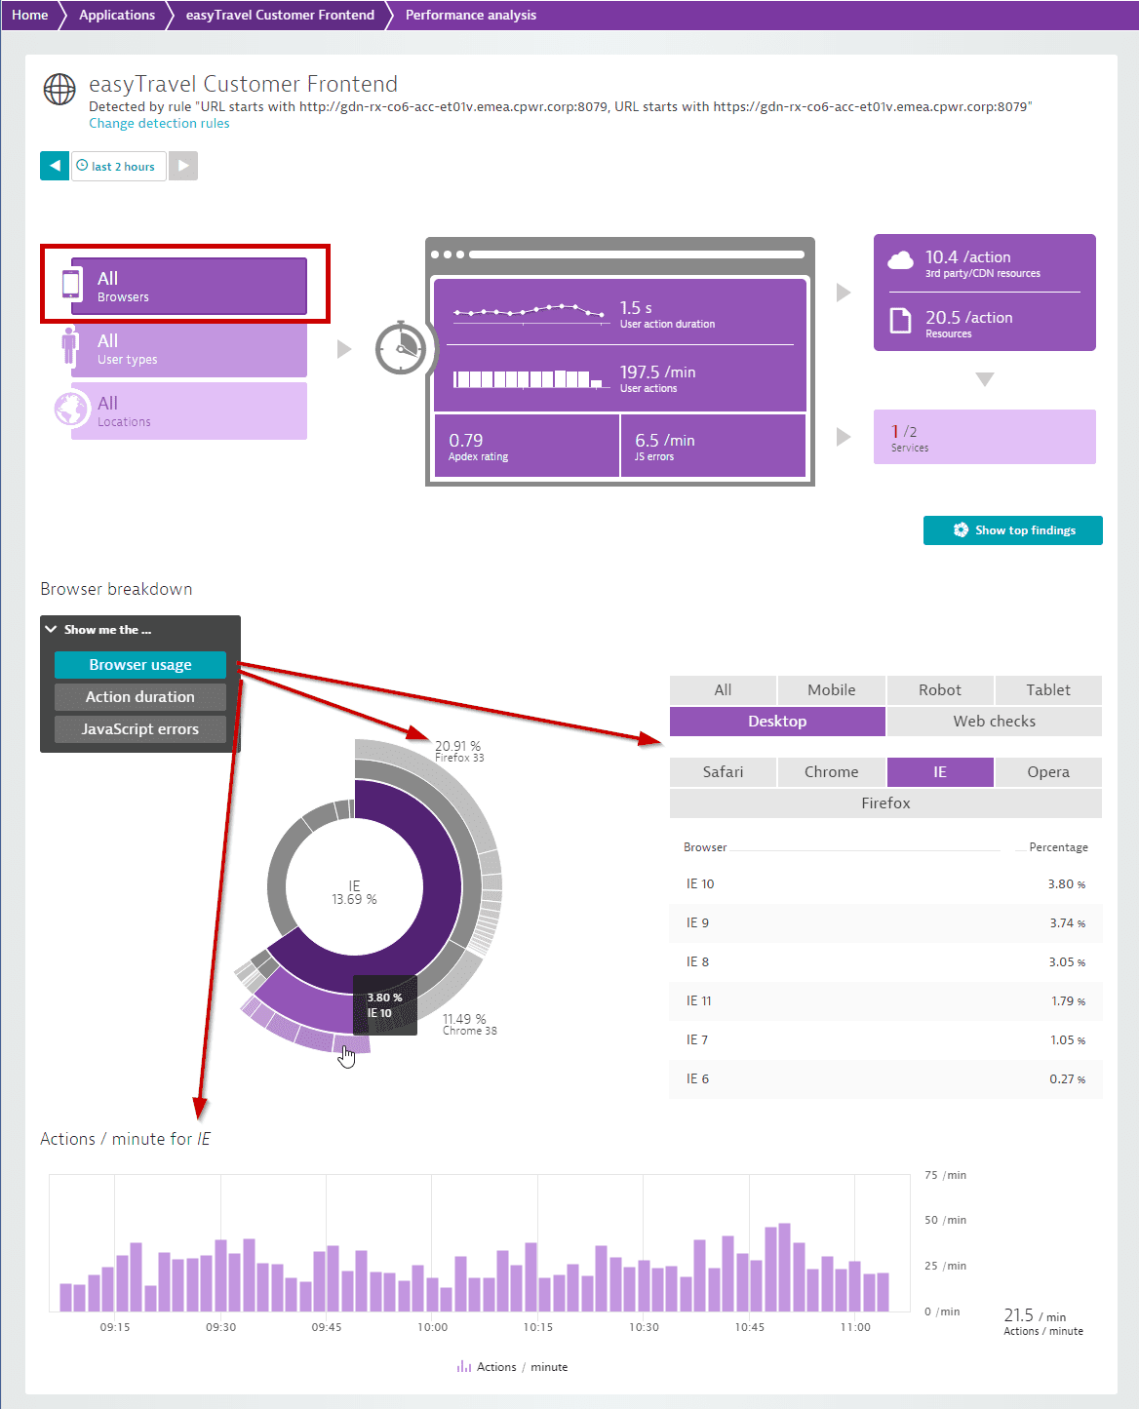Click the Actions per minute legend icon

[464, 1367]
